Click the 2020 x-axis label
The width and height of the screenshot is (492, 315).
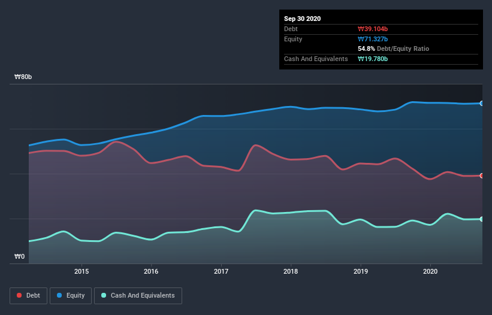tap(430, 271)
